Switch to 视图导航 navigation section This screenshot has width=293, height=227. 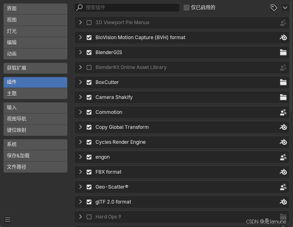35,119
